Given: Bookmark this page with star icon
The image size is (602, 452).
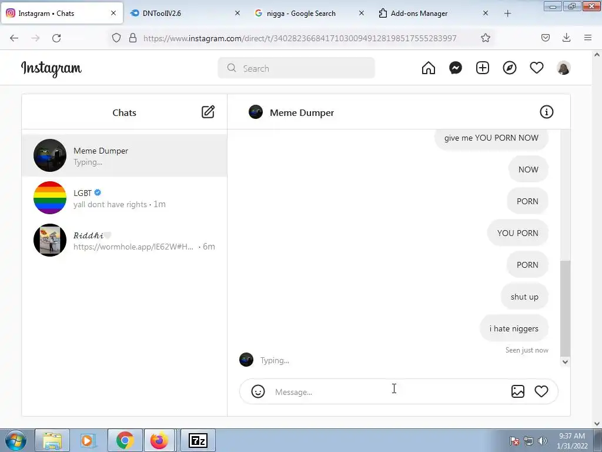Looking at the screenshot, I should (485, 38).
